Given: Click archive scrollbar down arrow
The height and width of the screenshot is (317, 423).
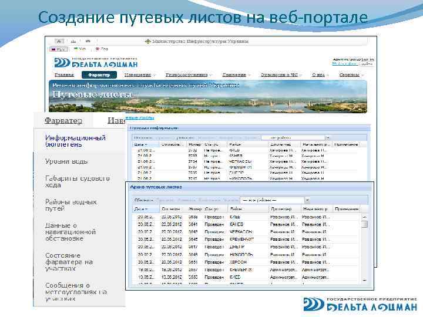Looking at the screenshot, I should click(x=364, y=281).
